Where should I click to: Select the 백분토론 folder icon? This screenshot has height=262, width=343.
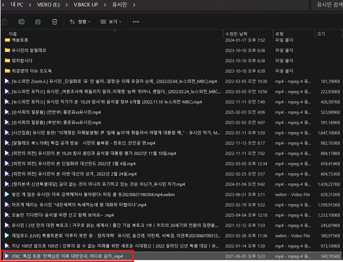pos(7,40)
